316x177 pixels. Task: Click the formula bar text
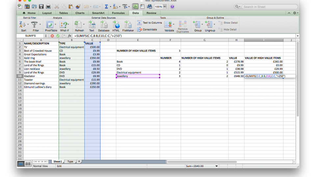point(98,36)
